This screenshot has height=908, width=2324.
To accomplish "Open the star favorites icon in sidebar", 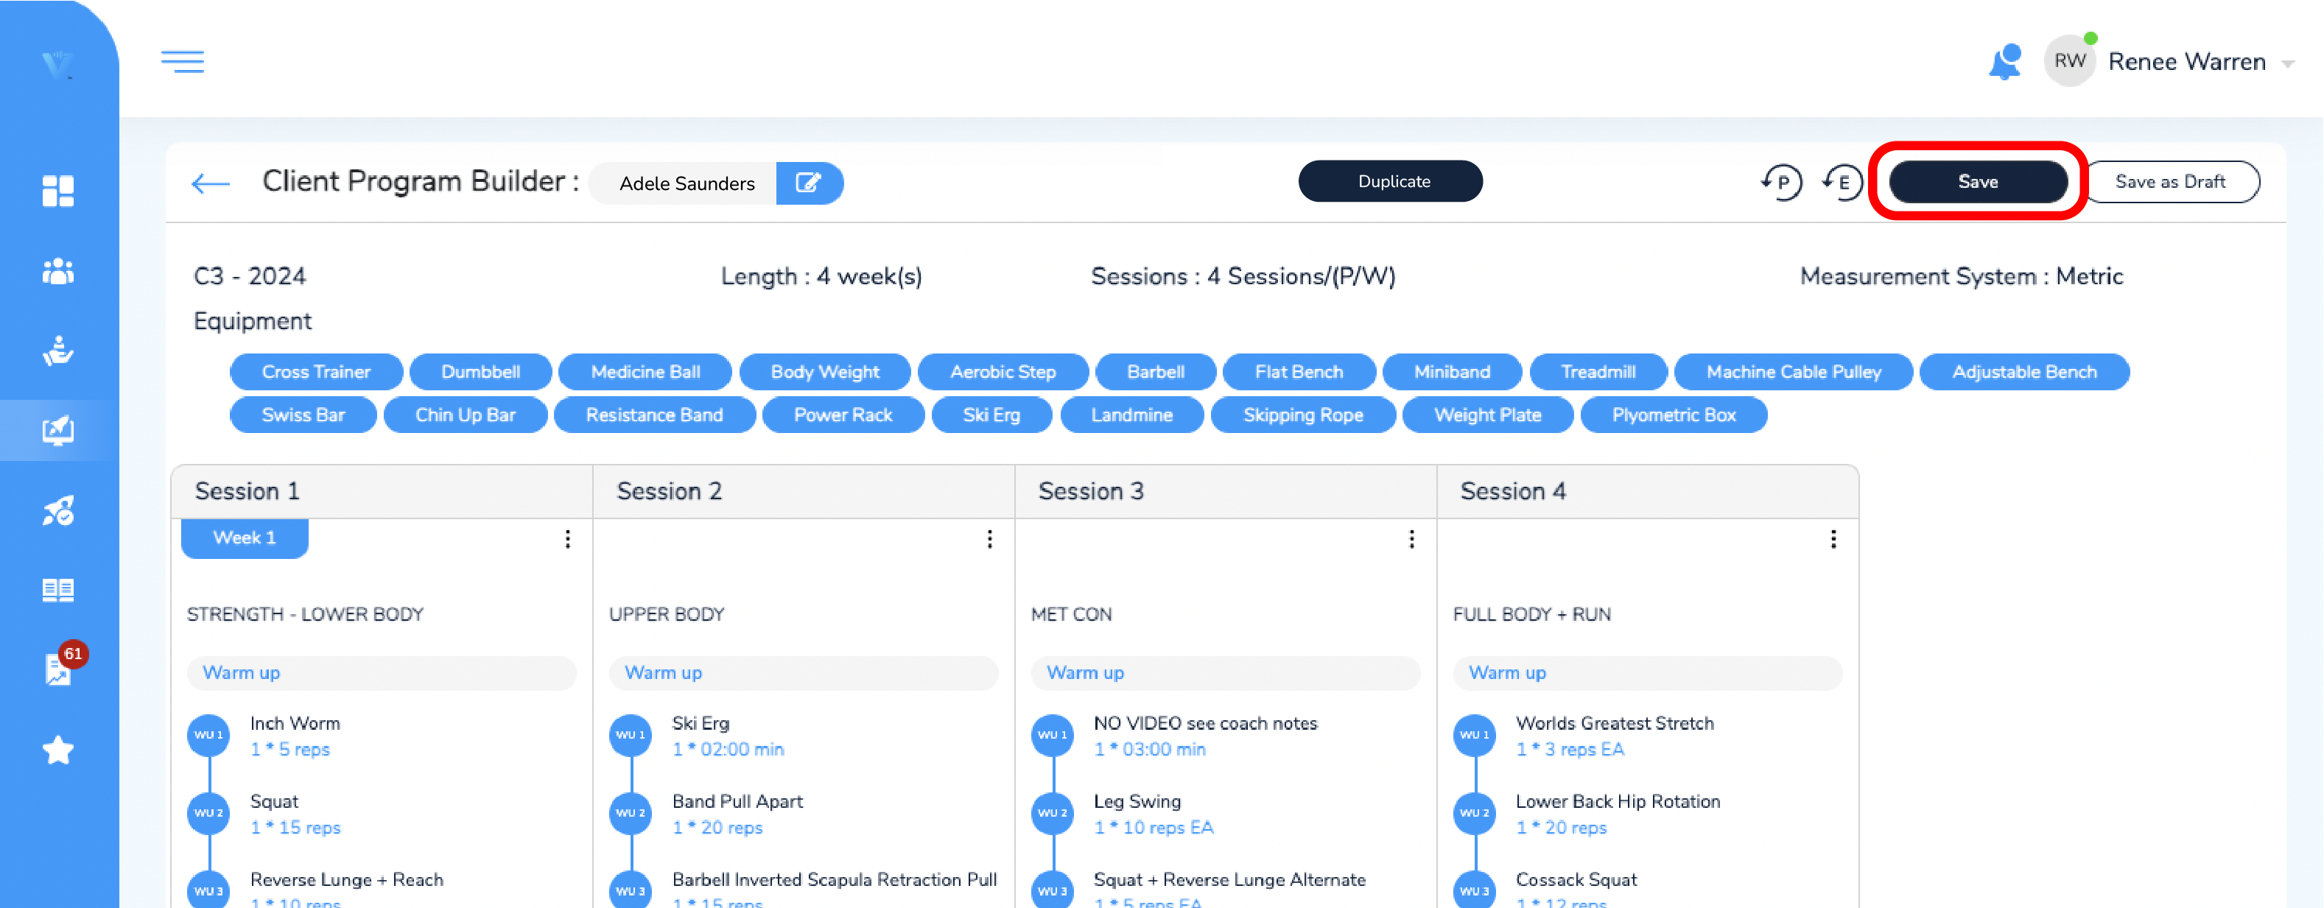I will click(x=57, y=750).
